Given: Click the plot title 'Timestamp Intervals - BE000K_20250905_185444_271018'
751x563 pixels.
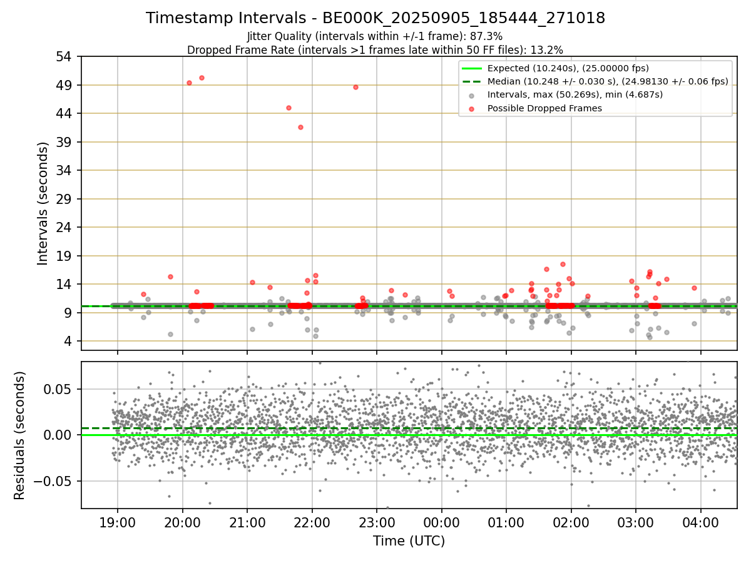Looking at the screenshot, I should point(375,18).
